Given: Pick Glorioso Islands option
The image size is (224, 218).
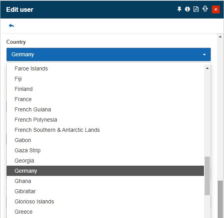Looking at the screenshot, I should [x=105, y=201].
